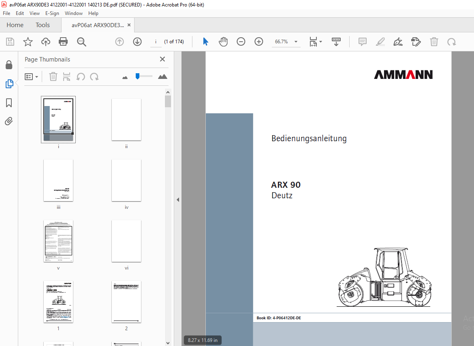Open the find text magnifier tool
474x346 pixels.
81,42
